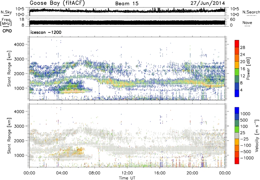Click the 'Freq. [MHz]' axis label

pyautogui.click(x=6, y=22)
